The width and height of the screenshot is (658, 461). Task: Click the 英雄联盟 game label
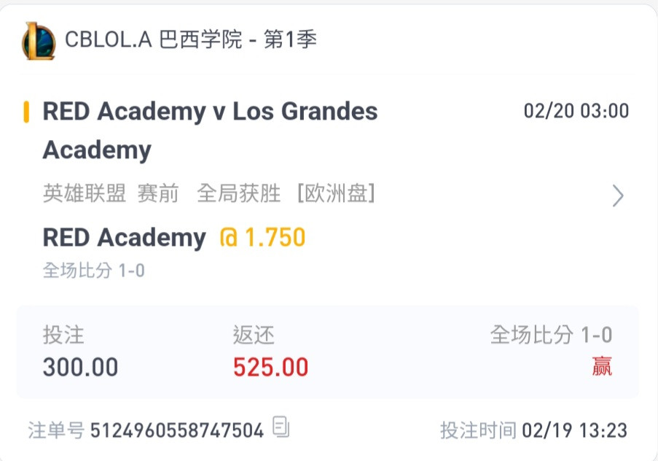[85, 194]
